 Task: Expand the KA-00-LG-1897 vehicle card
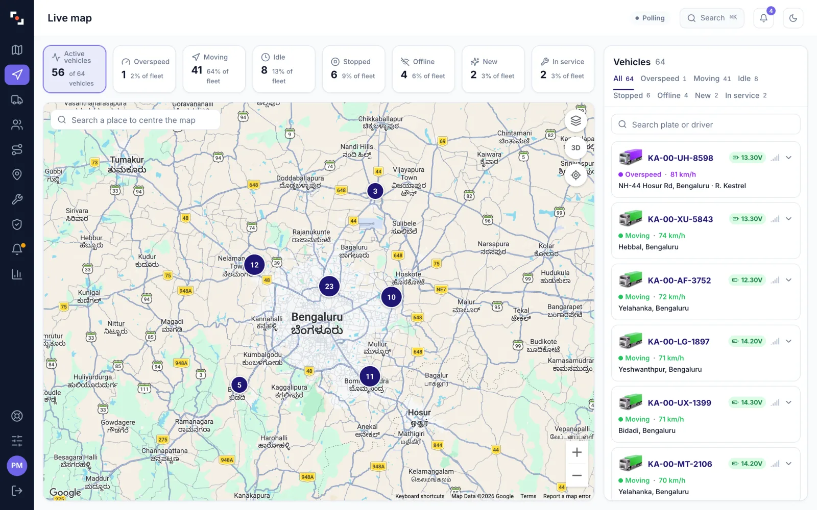tap(788, 341)
